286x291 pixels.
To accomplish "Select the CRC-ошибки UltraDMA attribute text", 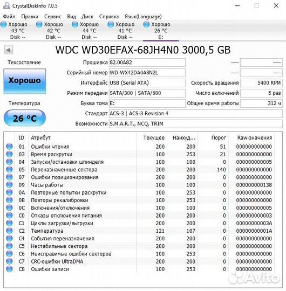I will point(57,261).
